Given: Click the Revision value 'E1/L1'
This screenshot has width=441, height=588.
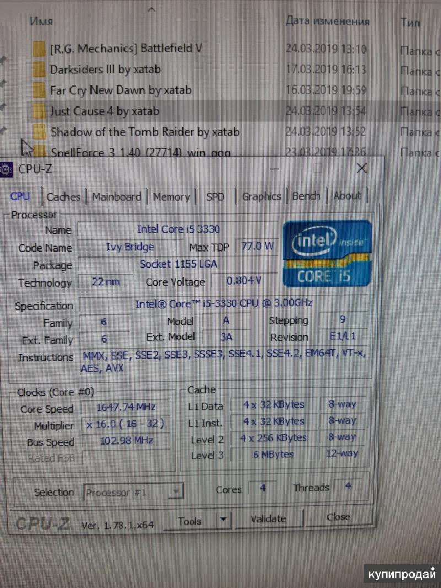Looking at the screenshot, I should point(343,336).
